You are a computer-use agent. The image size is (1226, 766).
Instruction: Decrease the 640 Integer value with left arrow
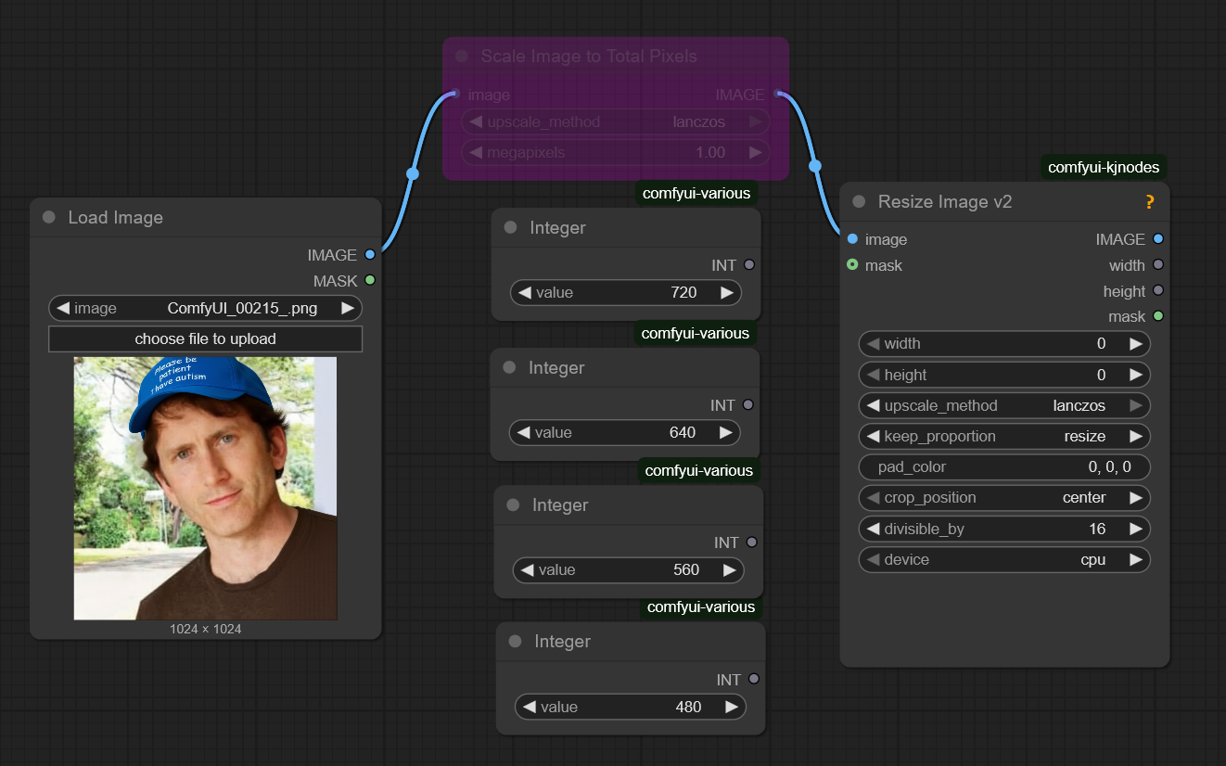(524, 432)
